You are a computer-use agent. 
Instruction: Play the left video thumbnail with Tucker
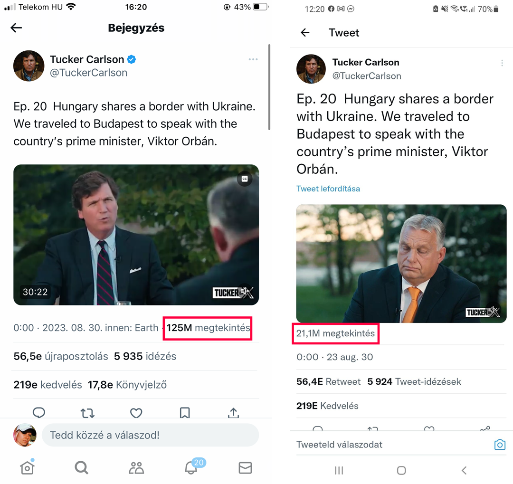tap(136, 235)
